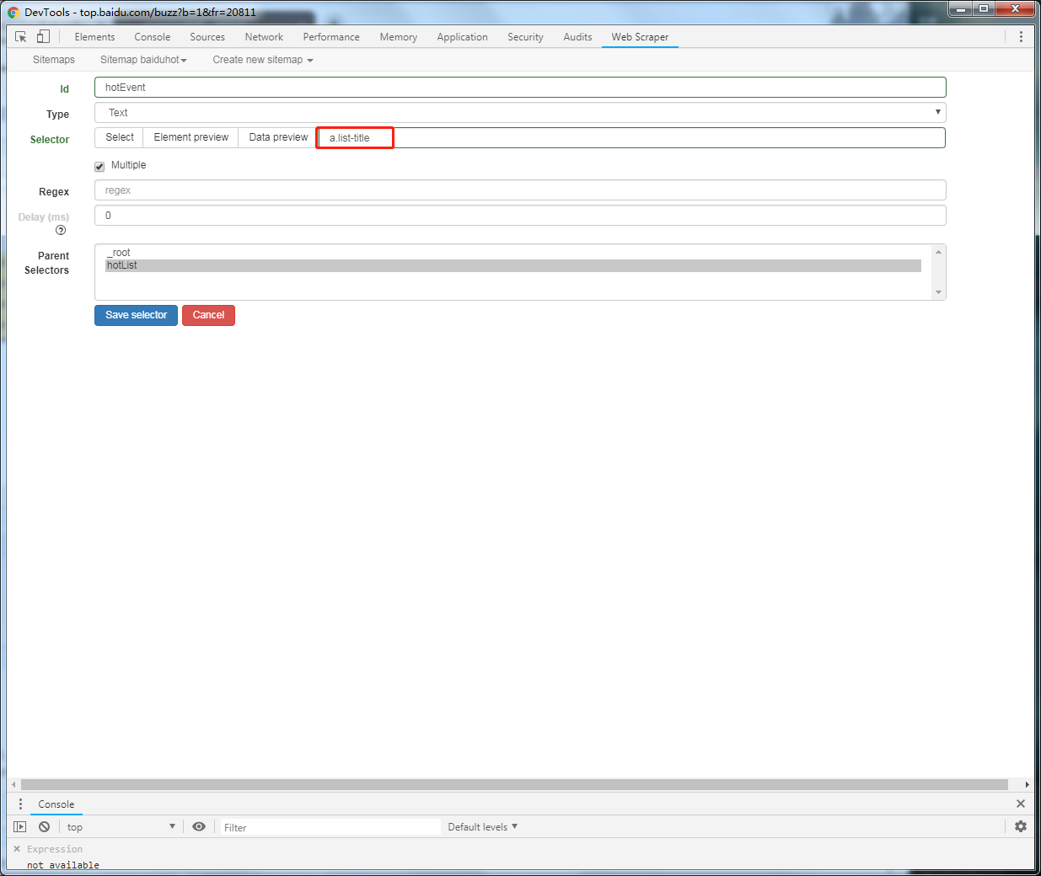Focus the Delay (ms) input field
Screen dimensions: 1041x876
coord(520,216)
